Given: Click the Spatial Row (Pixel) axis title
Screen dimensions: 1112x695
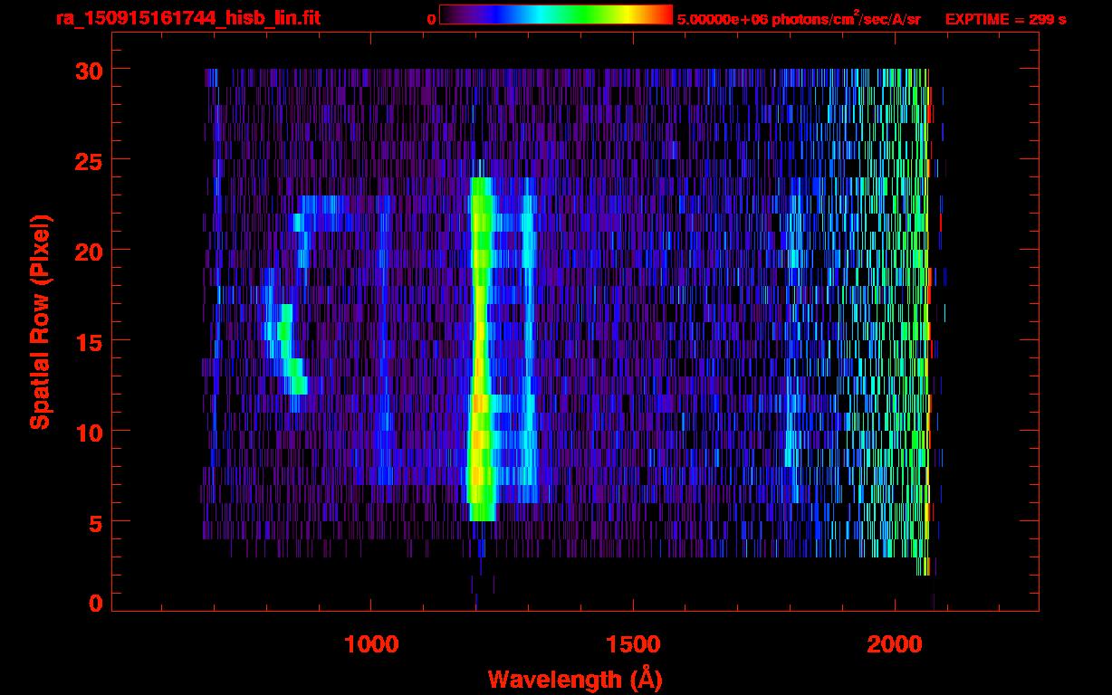Looking at the screenshot, I should (40, 321).
